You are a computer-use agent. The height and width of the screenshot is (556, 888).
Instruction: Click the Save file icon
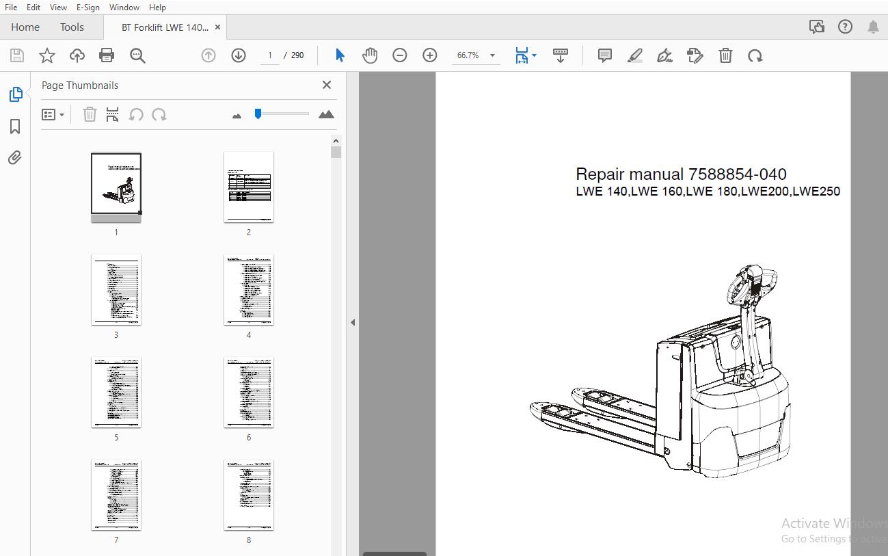17,55
